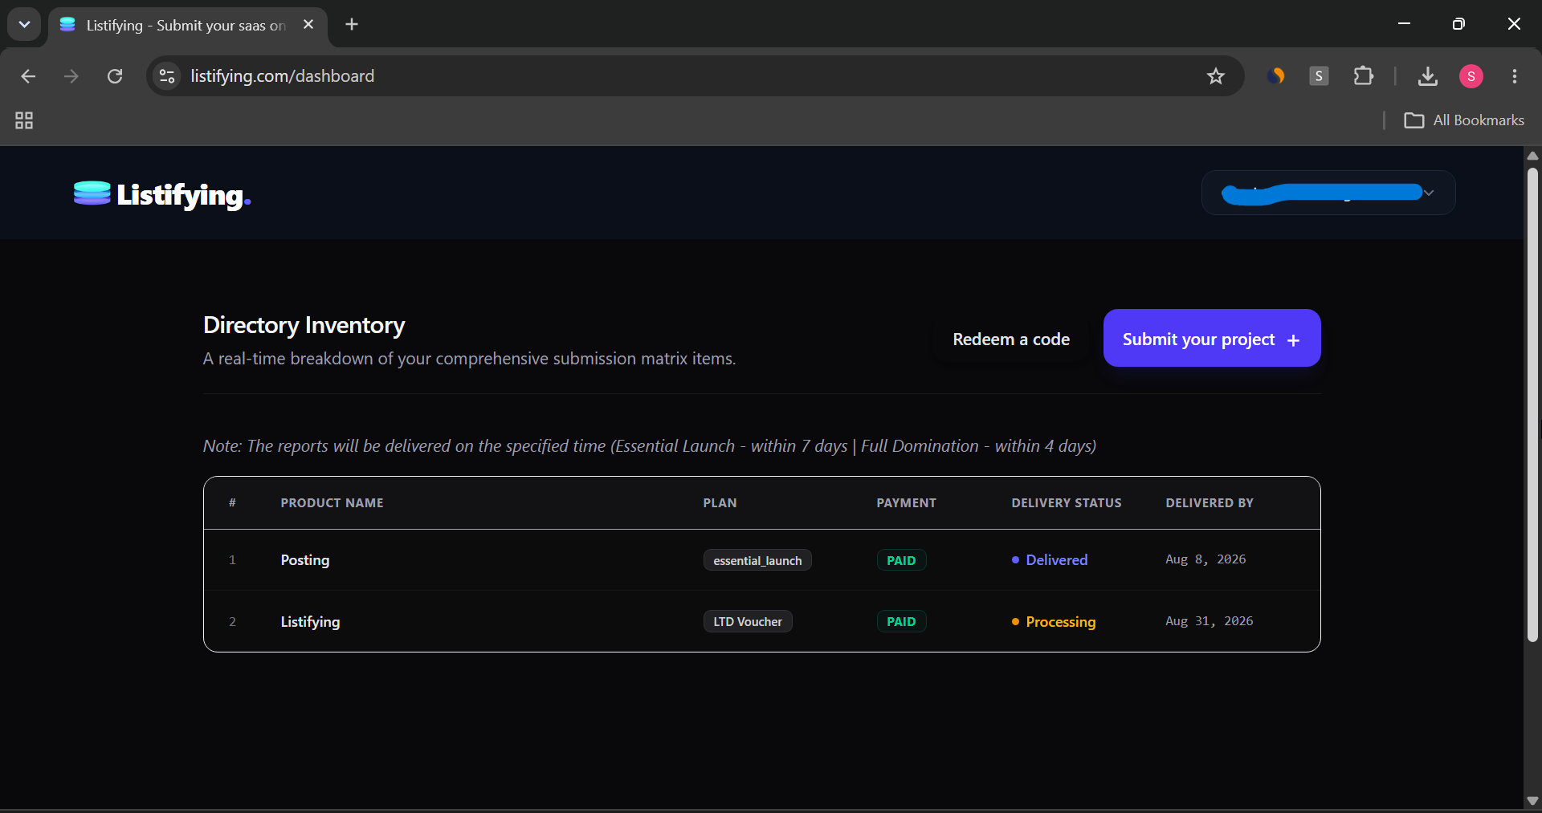Open a new browser tab
The image size is (1542, 813).
click(x=352, y=24)
